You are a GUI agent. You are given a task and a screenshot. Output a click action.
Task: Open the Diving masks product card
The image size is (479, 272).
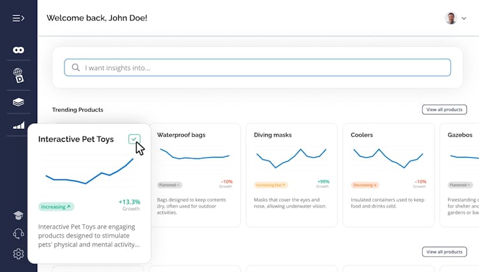point(291,175)
